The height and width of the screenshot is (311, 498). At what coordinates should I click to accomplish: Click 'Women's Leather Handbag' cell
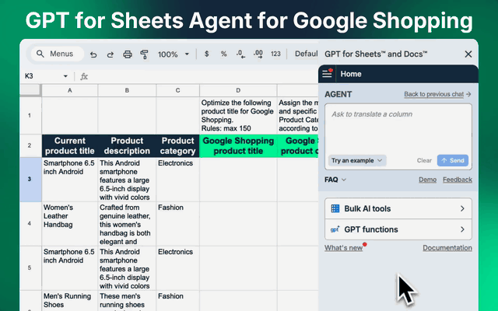coord(69,224)
